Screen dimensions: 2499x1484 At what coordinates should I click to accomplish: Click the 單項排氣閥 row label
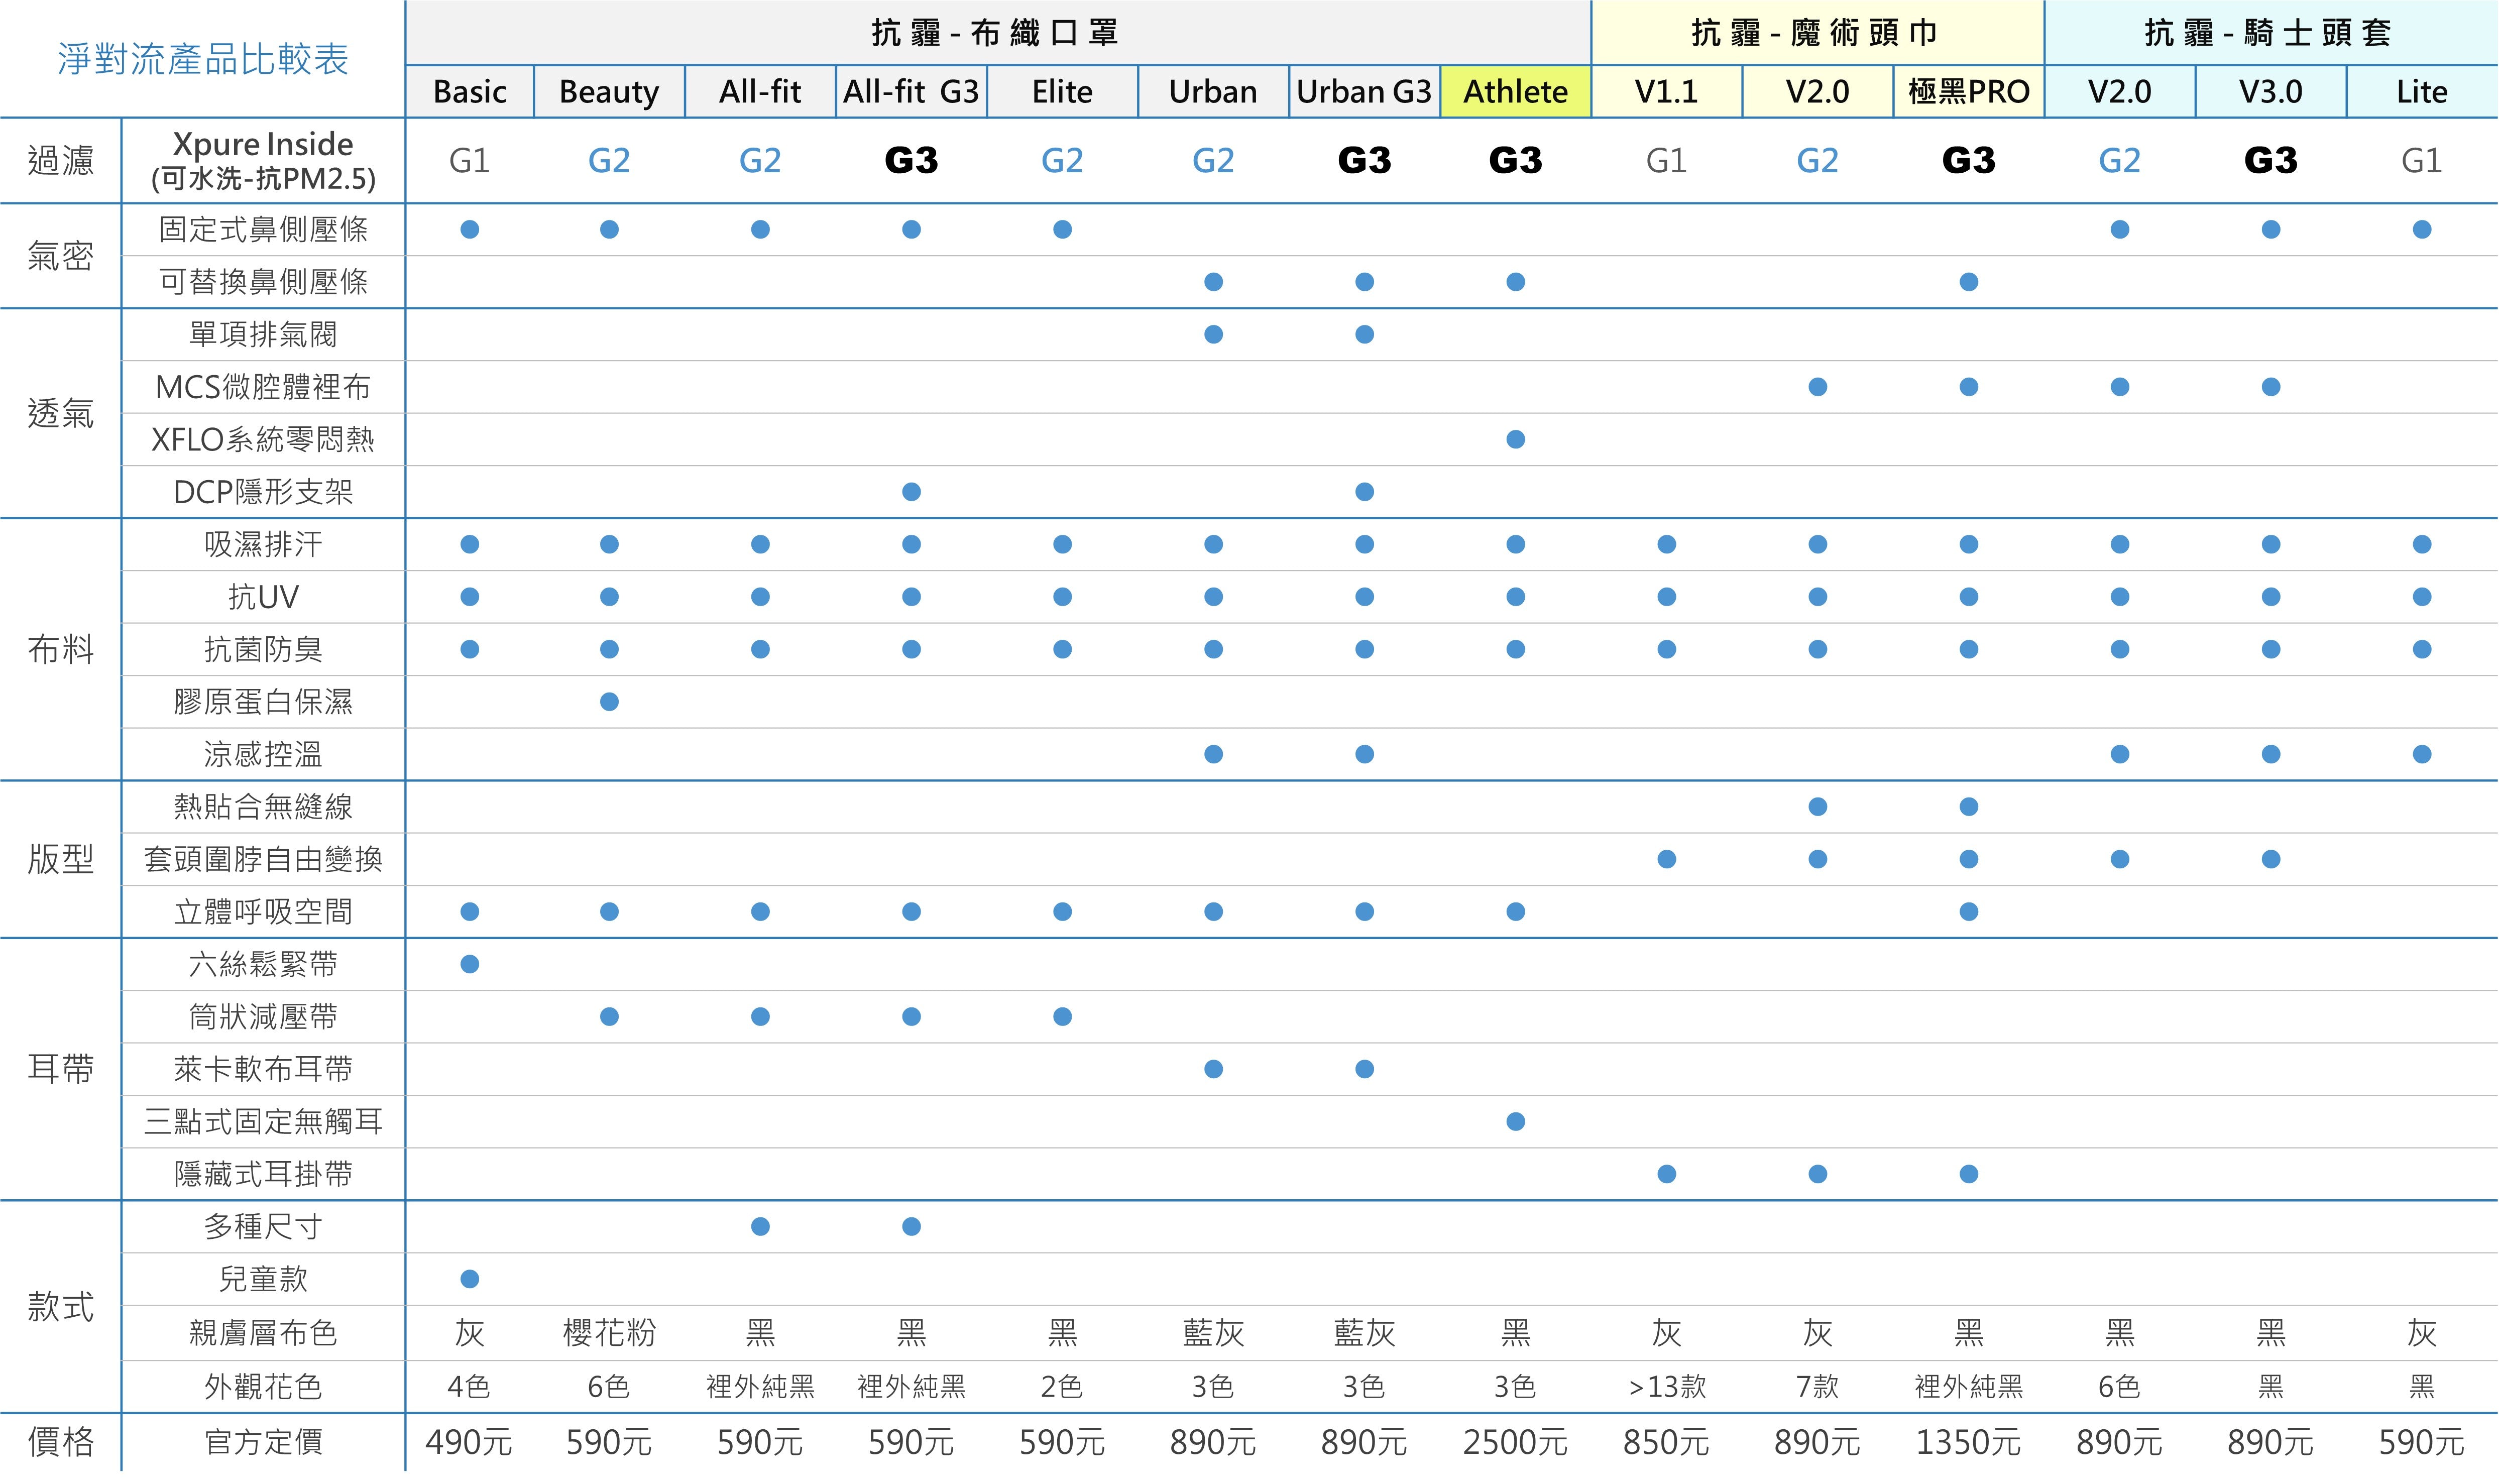click(x=263, y=334)
